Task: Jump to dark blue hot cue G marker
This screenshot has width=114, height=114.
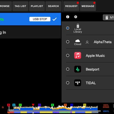Action: (x=72, y=105)
